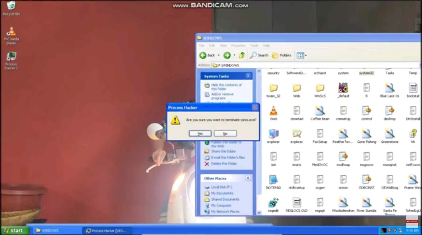Open My Documents from Other Places
This screenshot has width=422, height=235.
click(x=222, y=193)
